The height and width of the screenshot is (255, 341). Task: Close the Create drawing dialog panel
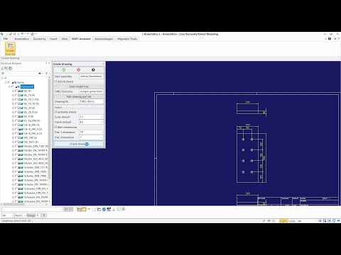click(104, 64)
